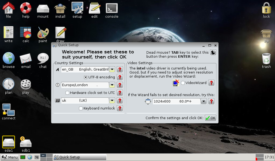Open the write word processor icon

tap(8, 32)
